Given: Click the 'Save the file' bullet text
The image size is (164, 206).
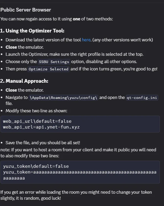Looking at the screenshot, I should [x=43, y=143].
